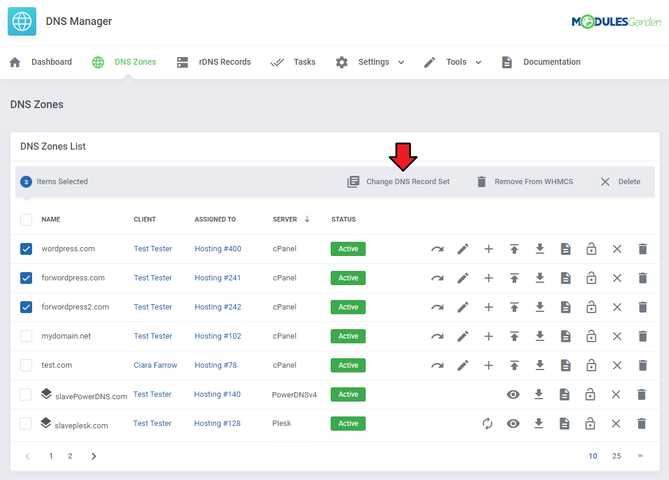Click pencil edit icon for mydomain.net

(463, 336)
